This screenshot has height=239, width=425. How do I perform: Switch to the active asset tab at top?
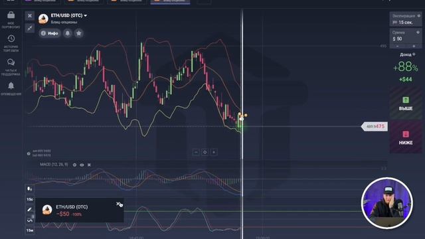pyautogui.click(x=170, y=1)
